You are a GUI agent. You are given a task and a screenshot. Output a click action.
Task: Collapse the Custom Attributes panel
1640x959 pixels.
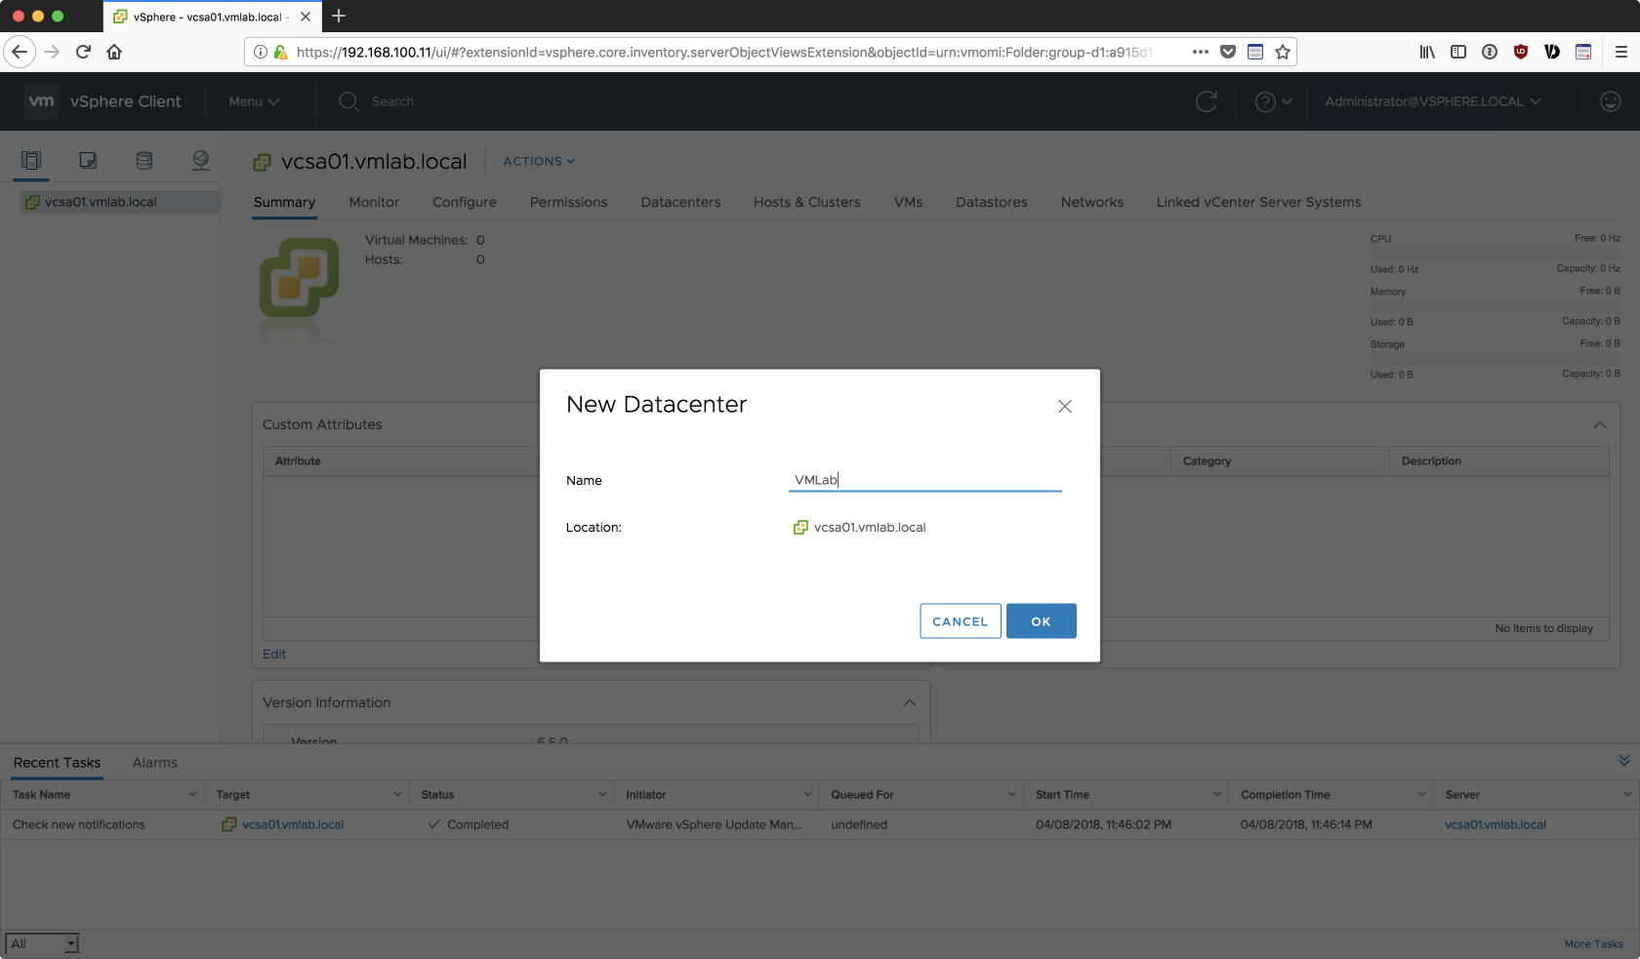click(1599, 424)
